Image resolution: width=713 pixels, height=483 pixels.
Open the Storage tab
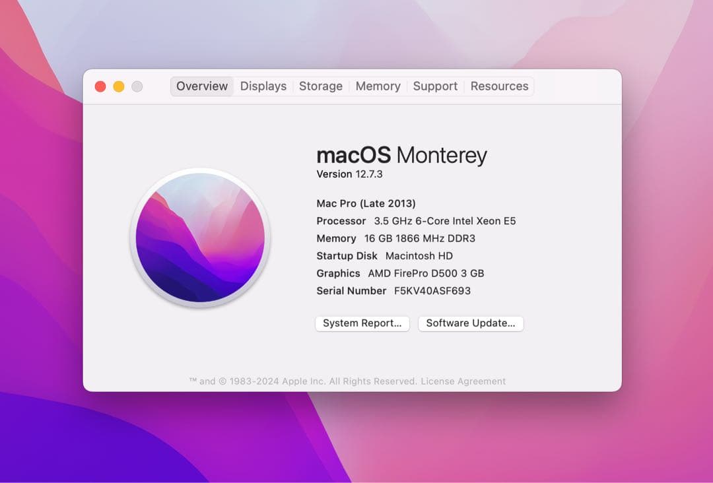click(321, 86)
